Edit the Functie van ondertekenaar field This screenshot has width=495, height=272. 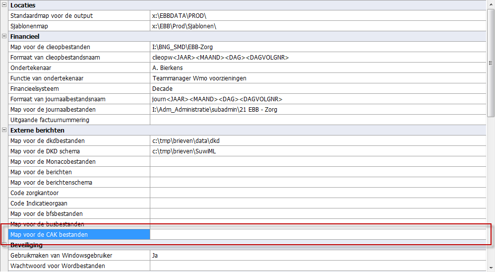317,78
